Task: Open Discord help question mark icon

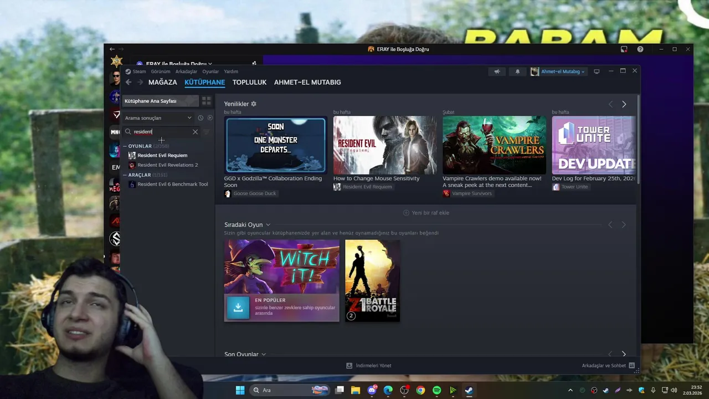Action: (x=640, y=49)
